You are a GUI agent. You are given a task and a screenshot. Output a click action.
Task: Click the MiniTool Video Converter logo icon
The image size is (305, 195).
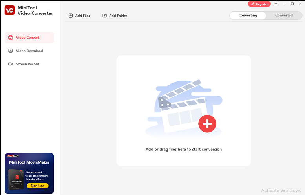coord(9,10)
